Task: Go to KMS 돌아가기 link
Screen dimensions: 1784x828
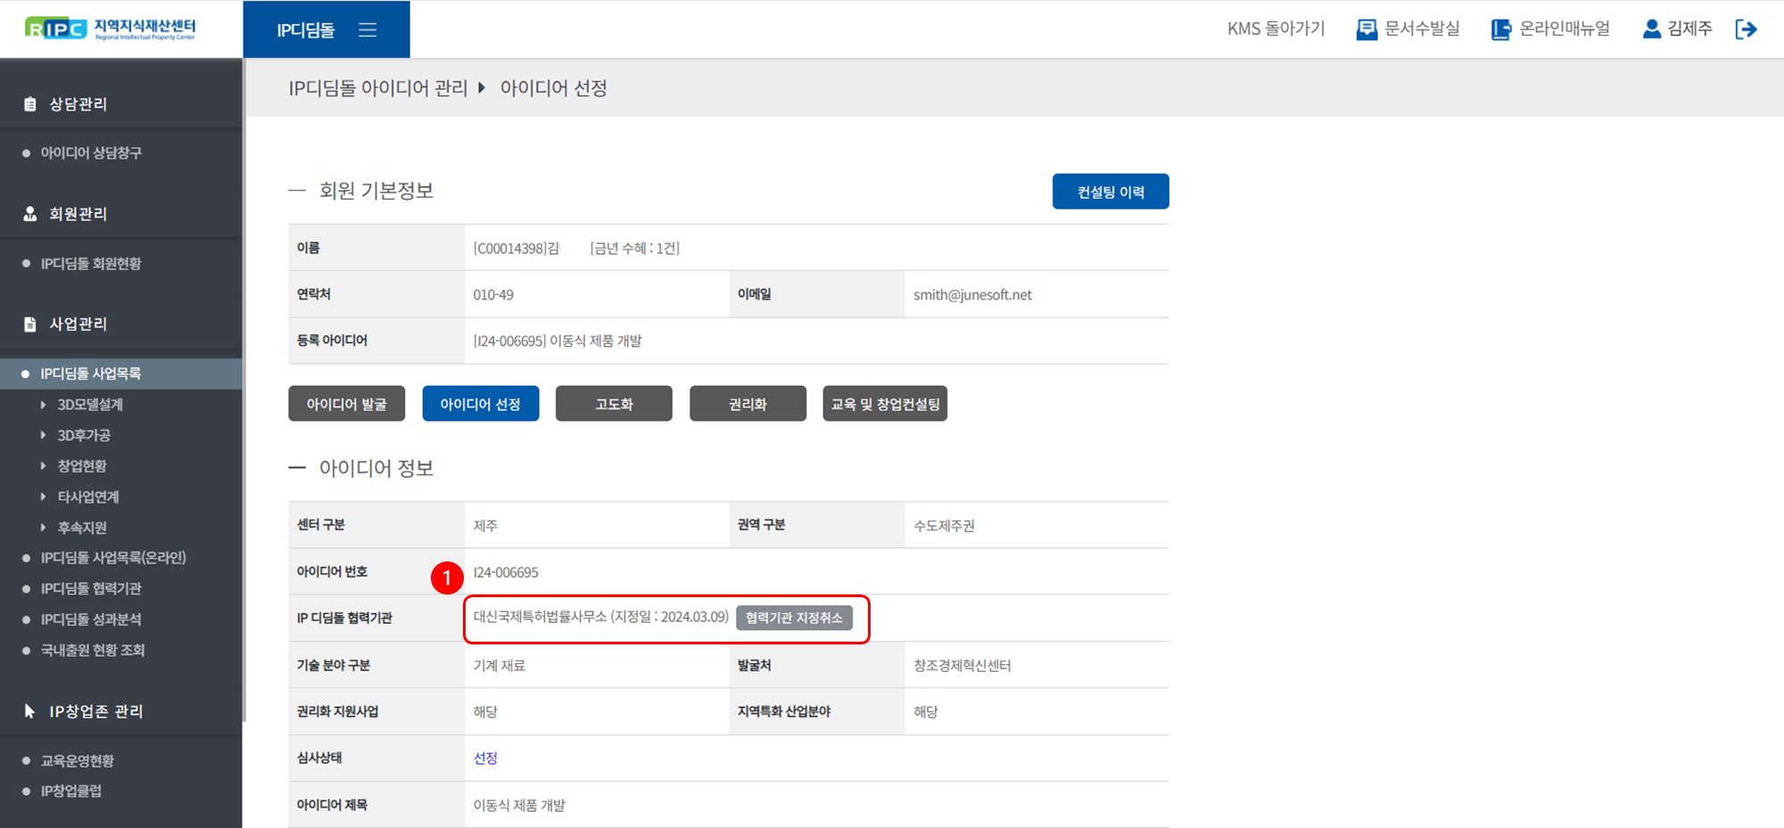Action: tap(1276, 29)
